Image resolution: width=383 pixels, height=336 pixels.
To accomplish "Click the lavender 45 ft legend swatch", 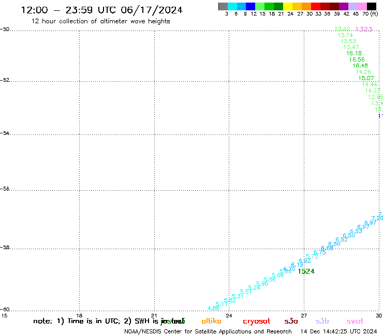I will click(352, 6).
